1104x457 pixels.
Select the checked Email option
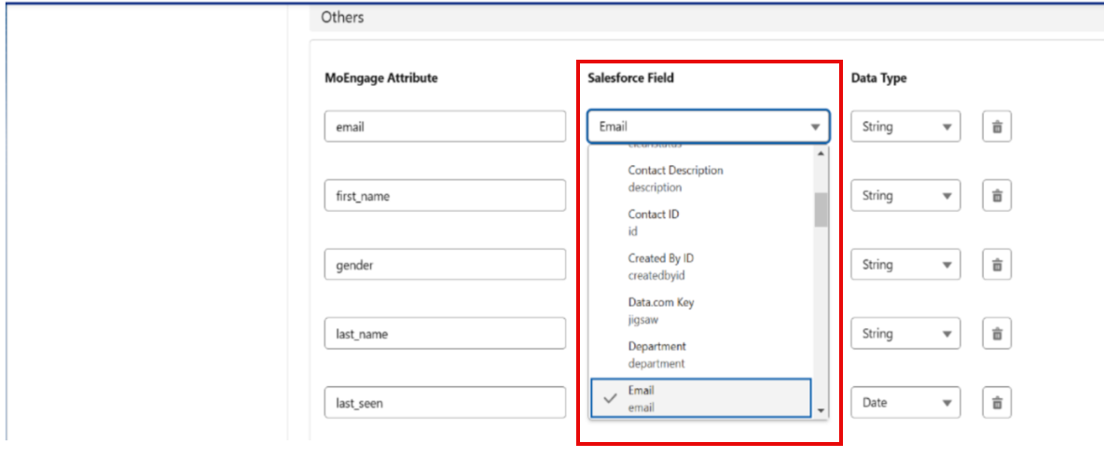pos(701,398)
